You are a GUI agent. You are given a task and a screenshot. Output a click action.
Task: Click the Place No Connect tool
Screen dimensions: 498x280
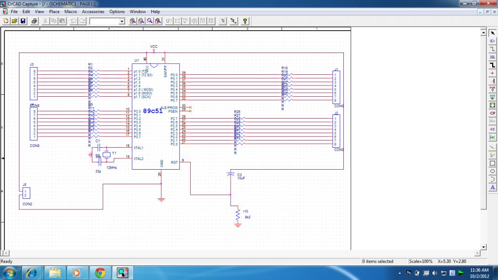[x=492, y=138]
